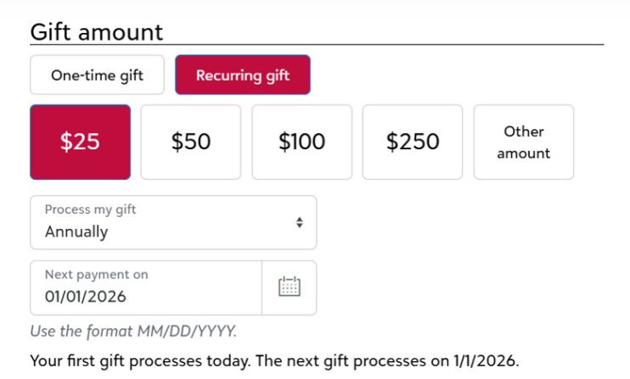Viewport: 630px width, 379px height.
Task: Click the dollar sign on the $25 tile
Action: (66, 142)
